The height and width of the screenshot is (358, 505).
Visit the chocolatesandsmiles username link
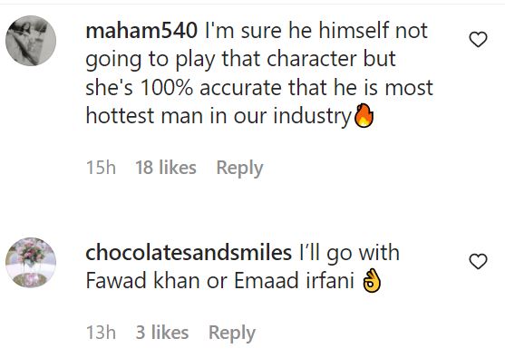(x=189, y=253)
